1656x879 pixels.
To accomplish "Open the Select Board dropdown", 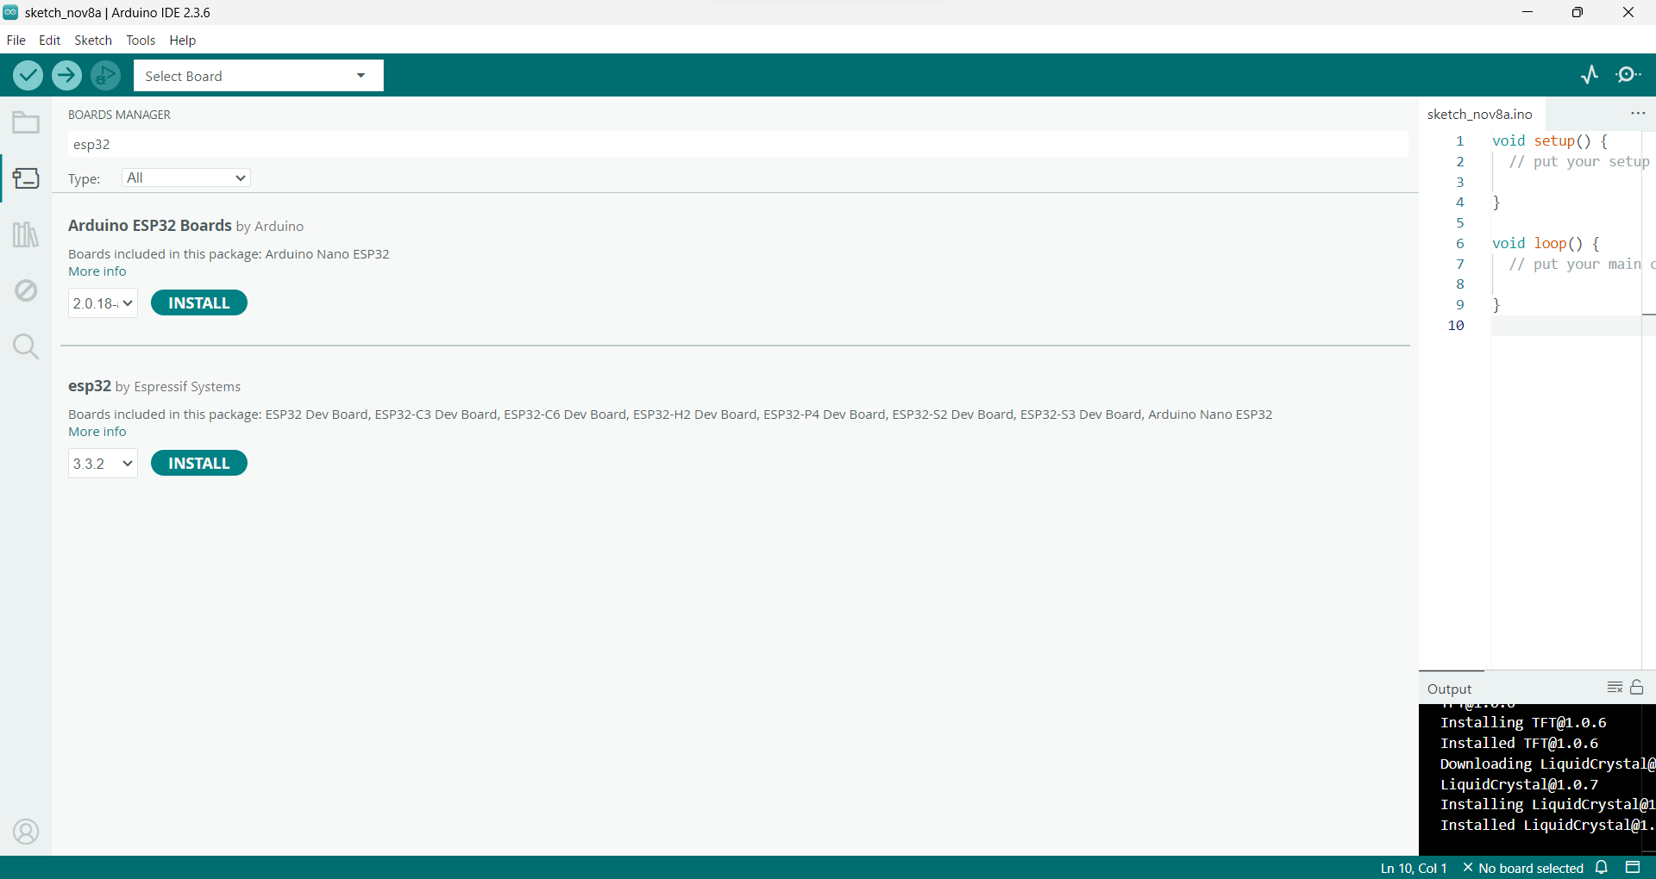I will (259, 76).
